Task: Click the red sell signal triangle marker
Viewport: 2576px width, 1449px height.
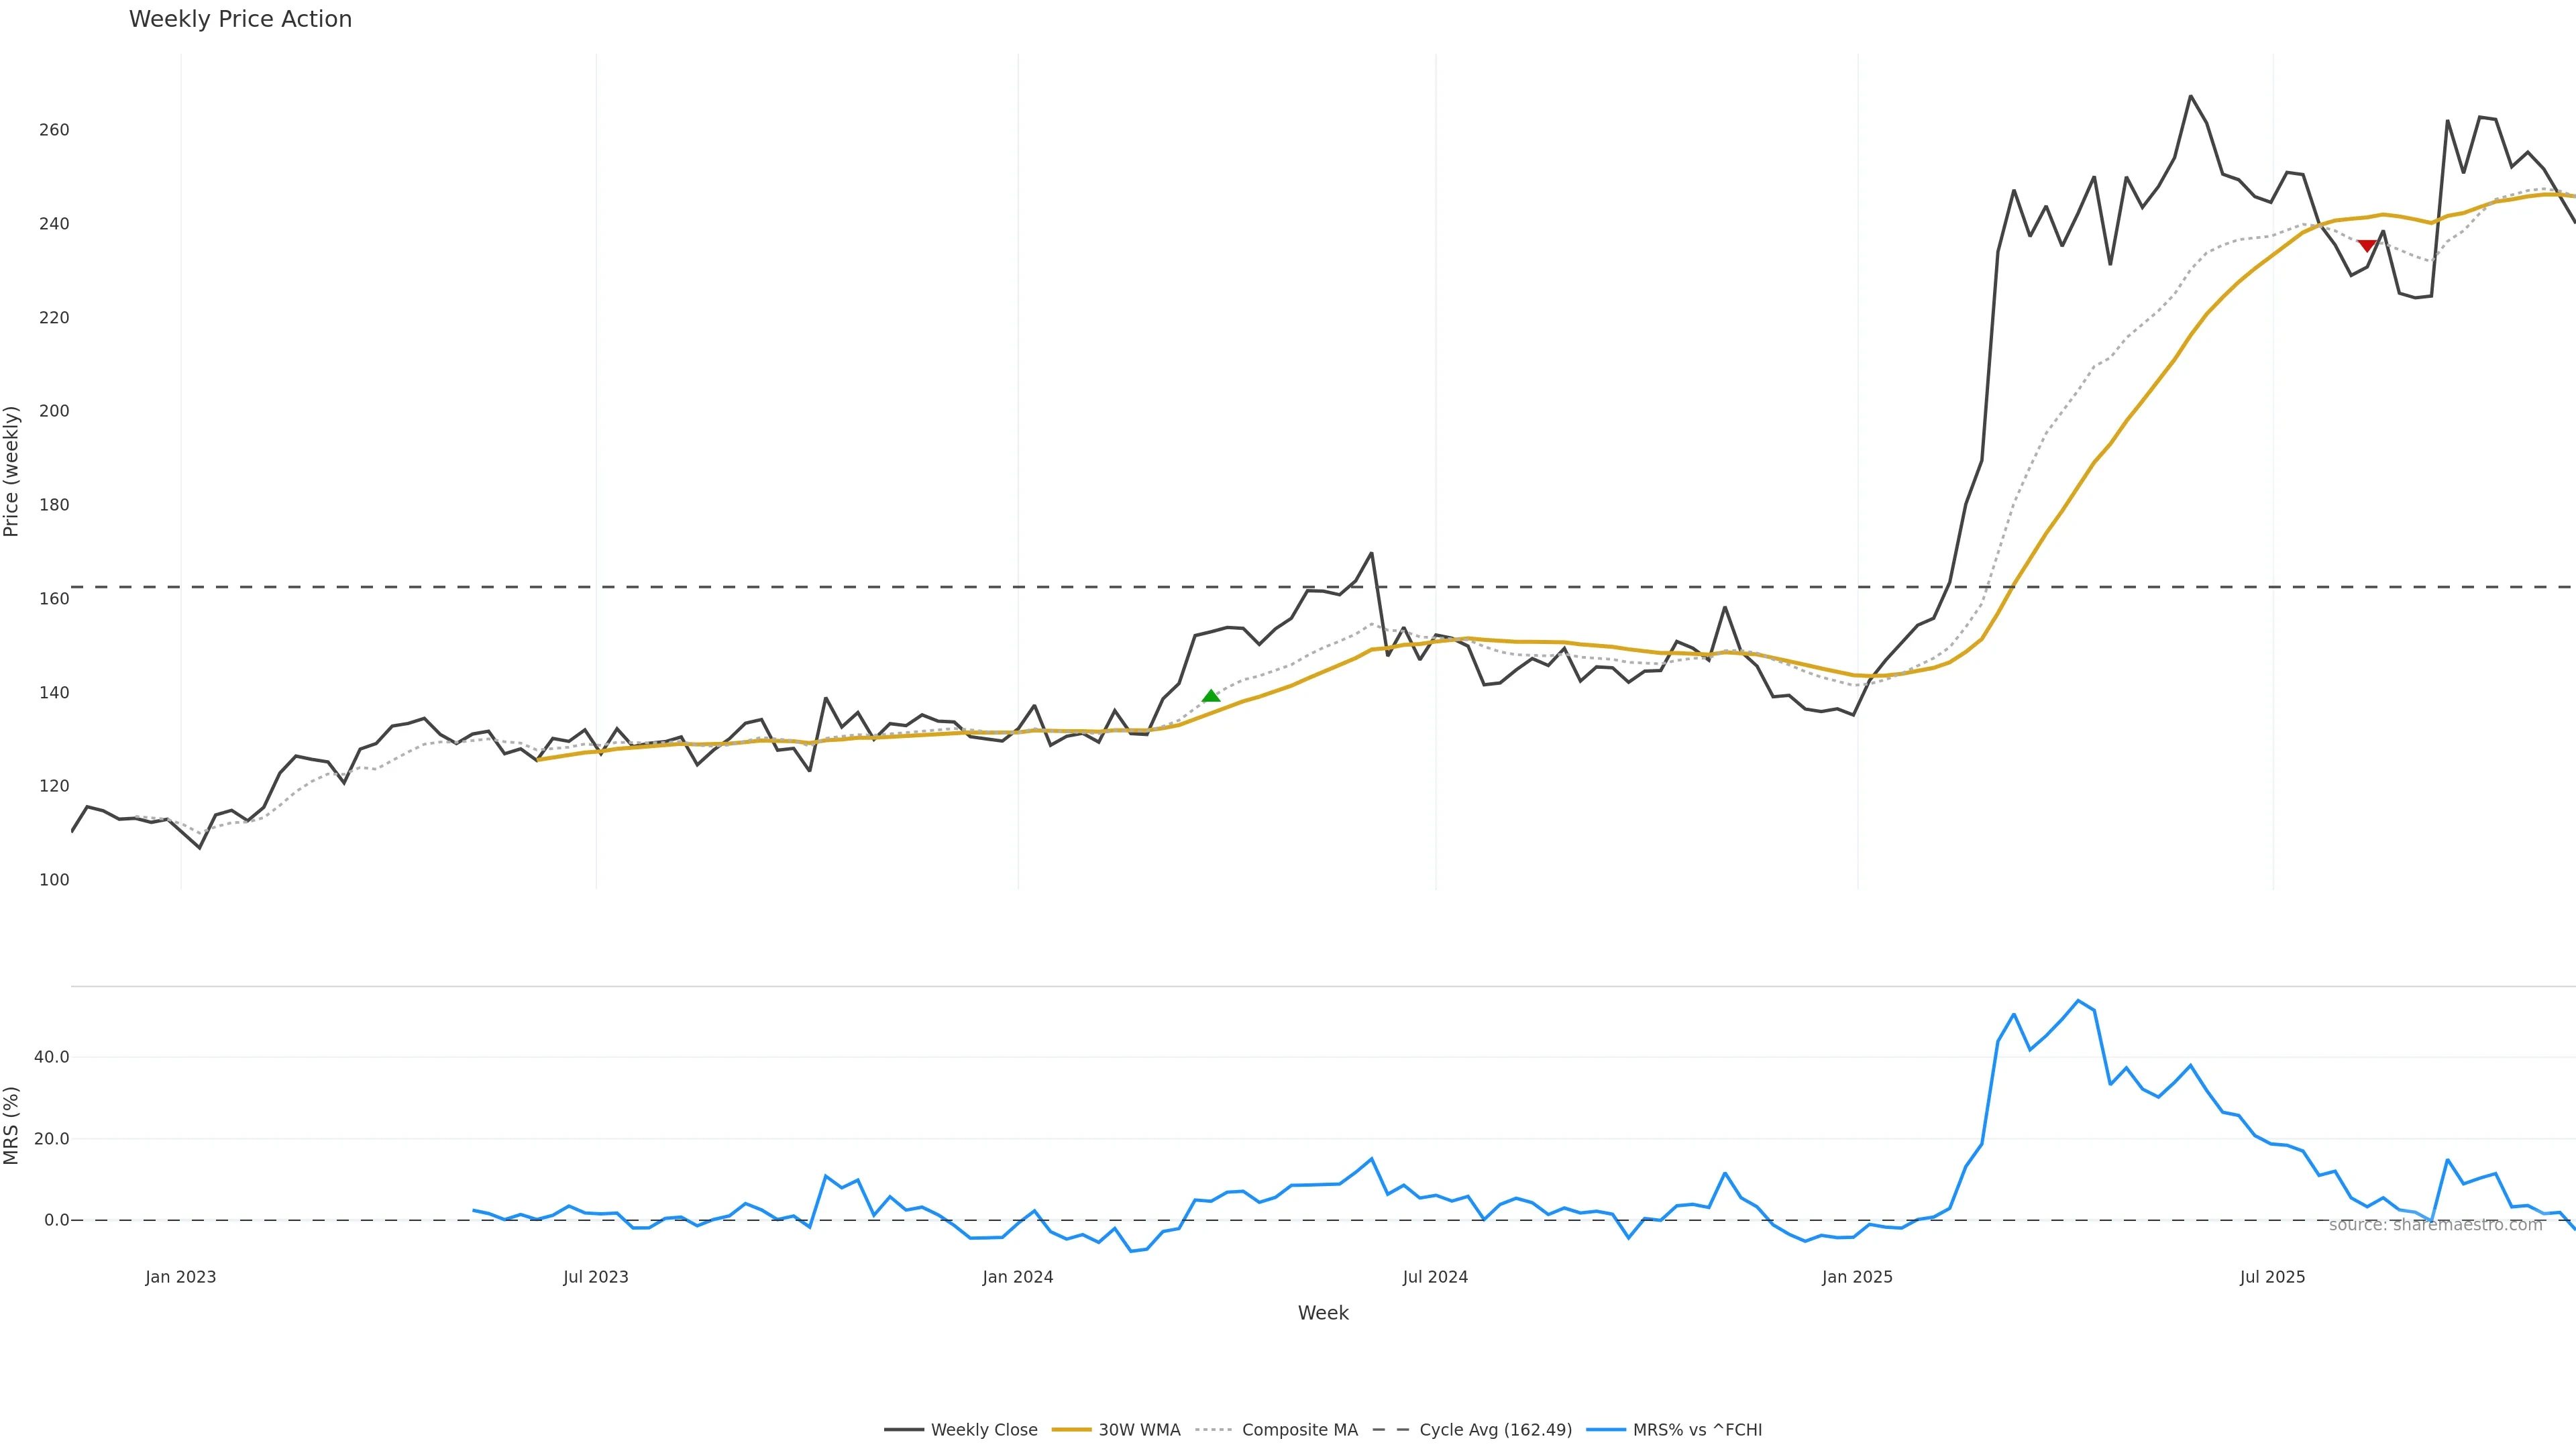Action: pyautogui.click(x=2366, y=245)
